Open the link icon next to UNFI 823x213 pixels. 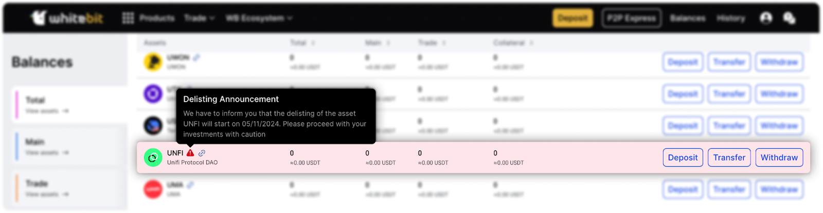[202, 153]
